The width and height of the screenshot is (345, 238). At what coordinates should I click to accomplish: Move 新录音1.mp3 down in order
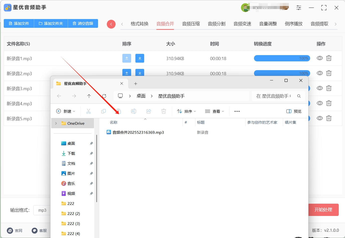140,58
